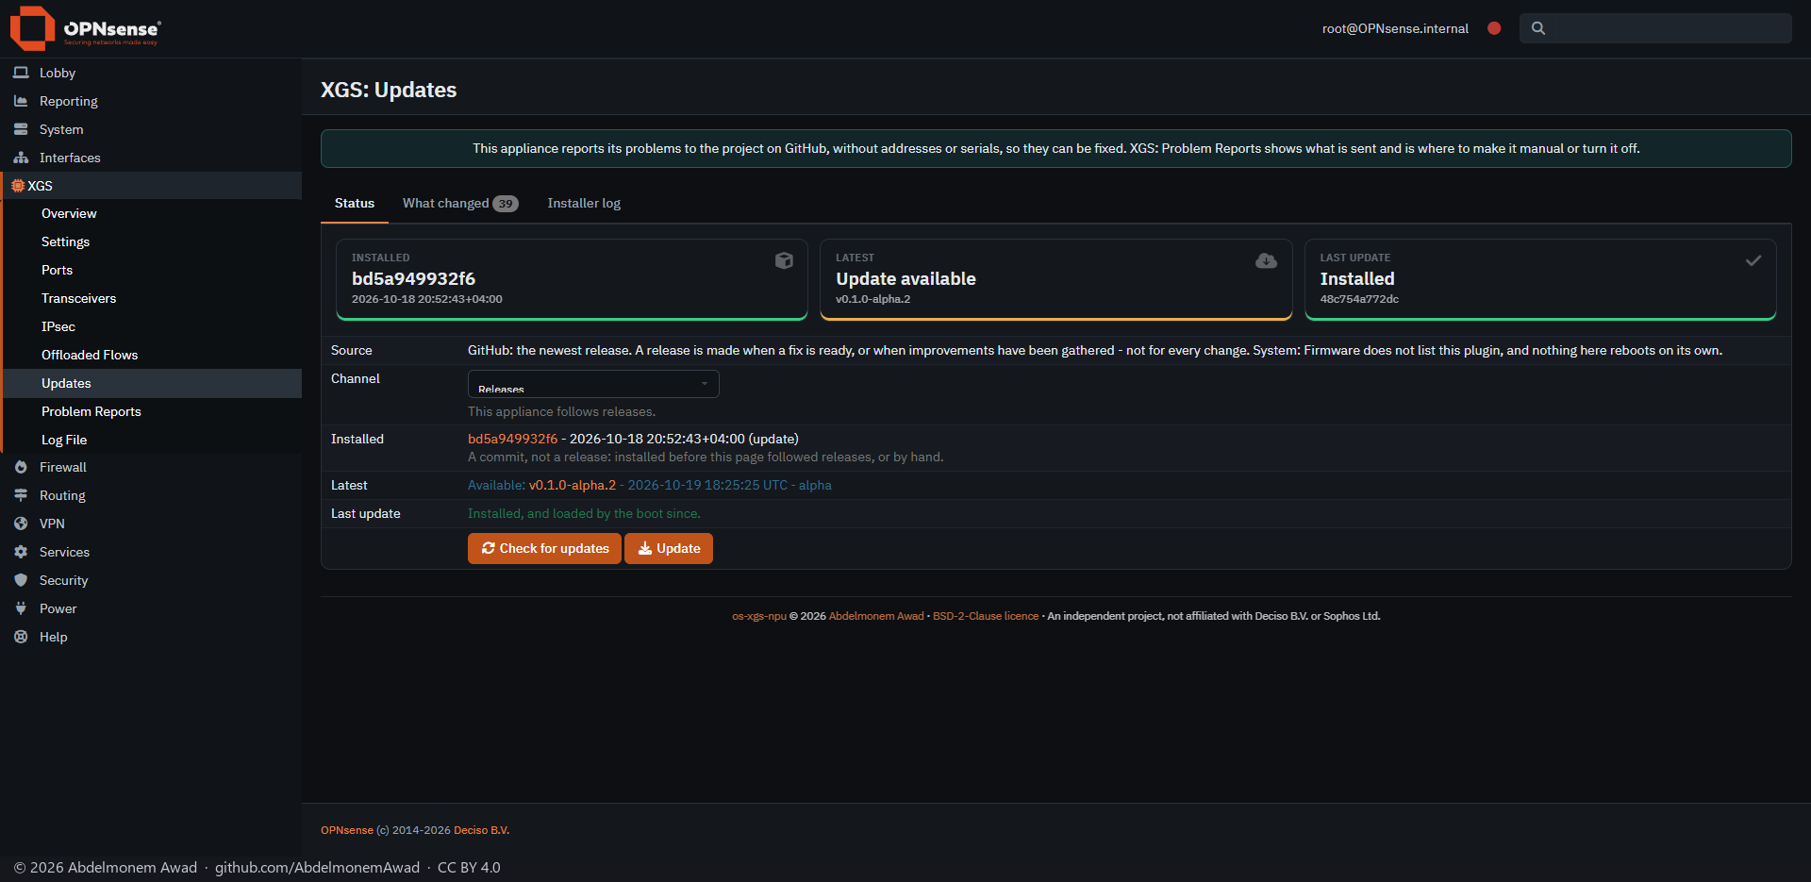Click Check for updates button

point(544,548)
